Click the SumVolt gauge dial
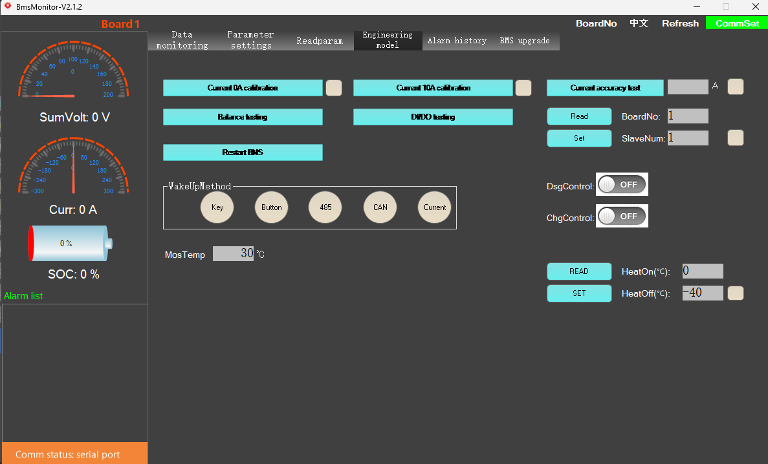768x464 pixels. pos(72,72)
